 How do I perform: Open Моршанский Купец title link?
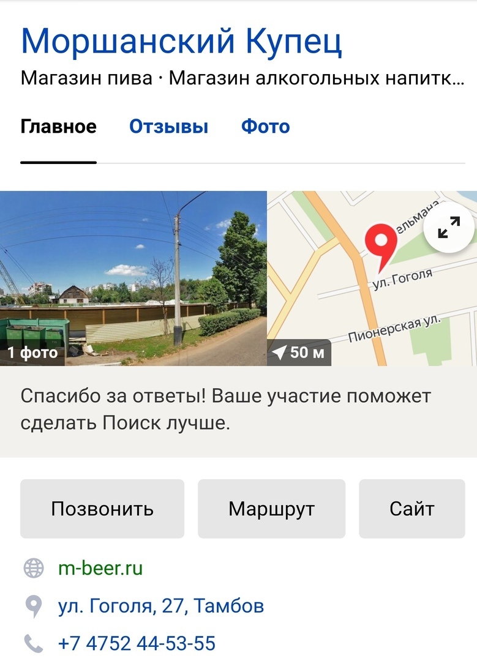(x=181, y=41)
